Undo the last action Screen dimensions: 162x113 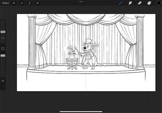(3, 81)
